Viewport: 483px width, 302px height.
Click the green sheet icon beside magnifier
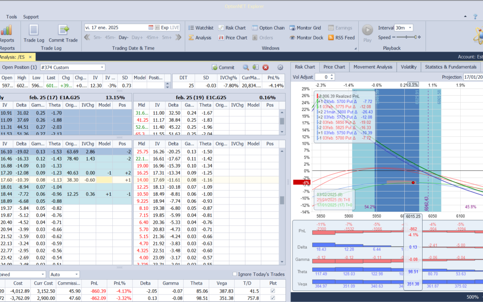(x=255, y=67)
